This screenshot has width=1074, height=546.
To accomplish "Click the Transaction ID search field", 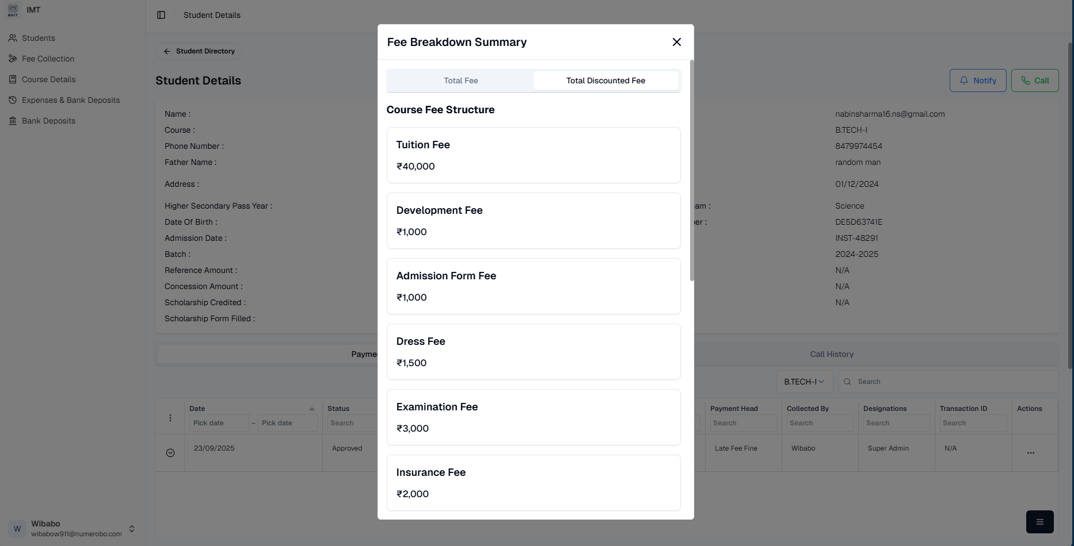I will coord(973,423).
